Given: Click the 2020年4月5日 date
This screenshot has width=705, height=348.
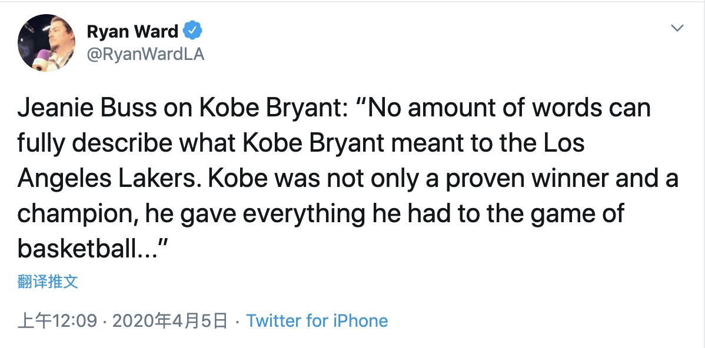Looking at the screenshot, I should point(169,321).
